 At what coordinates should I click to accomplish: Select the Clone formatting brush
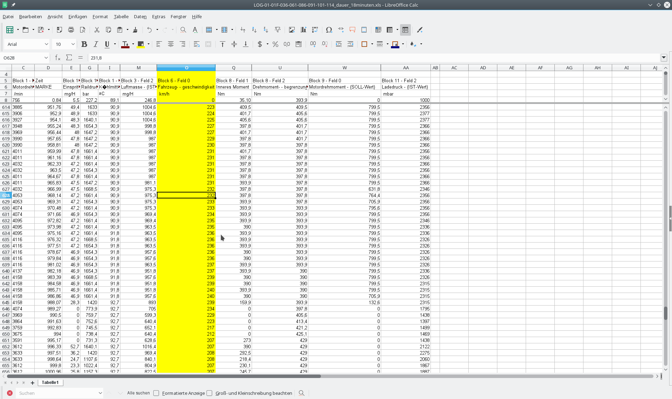click(x=135, y=30)
